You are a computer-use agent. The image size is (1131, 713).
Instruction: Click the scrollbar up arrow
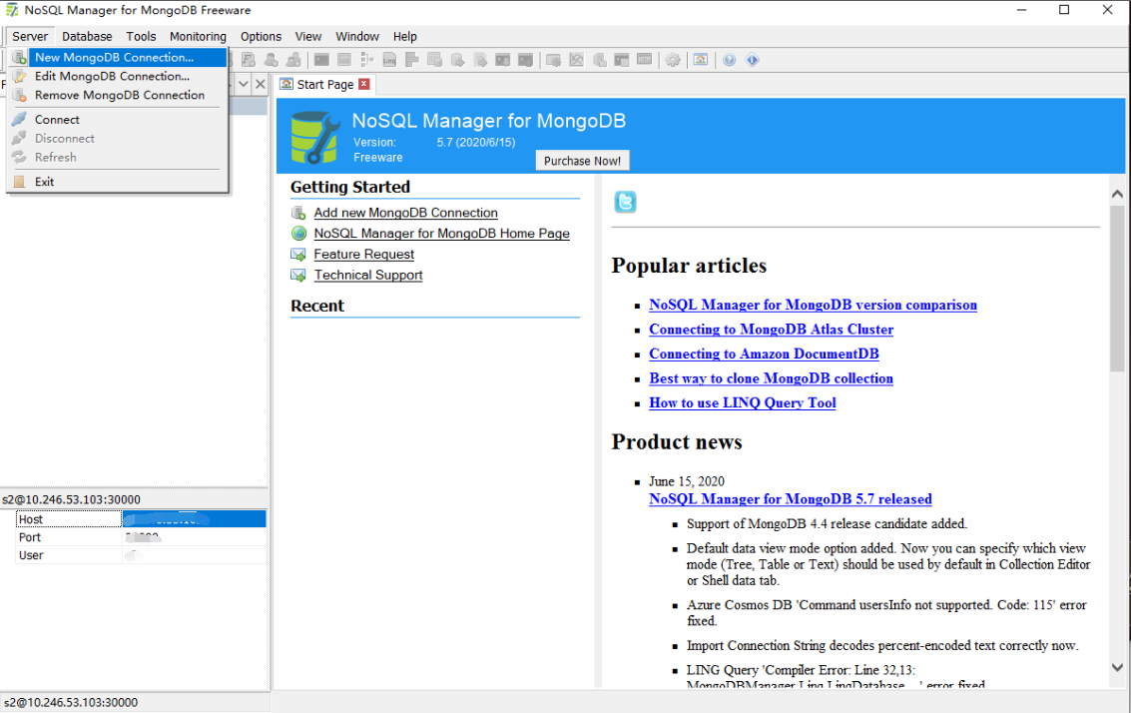[1117, 194]
